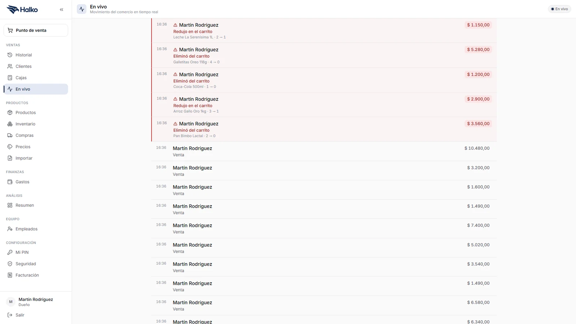Open the Cajas section
Image resolution: width=576 pixels, height=324 pixels.
pos(36,78)
